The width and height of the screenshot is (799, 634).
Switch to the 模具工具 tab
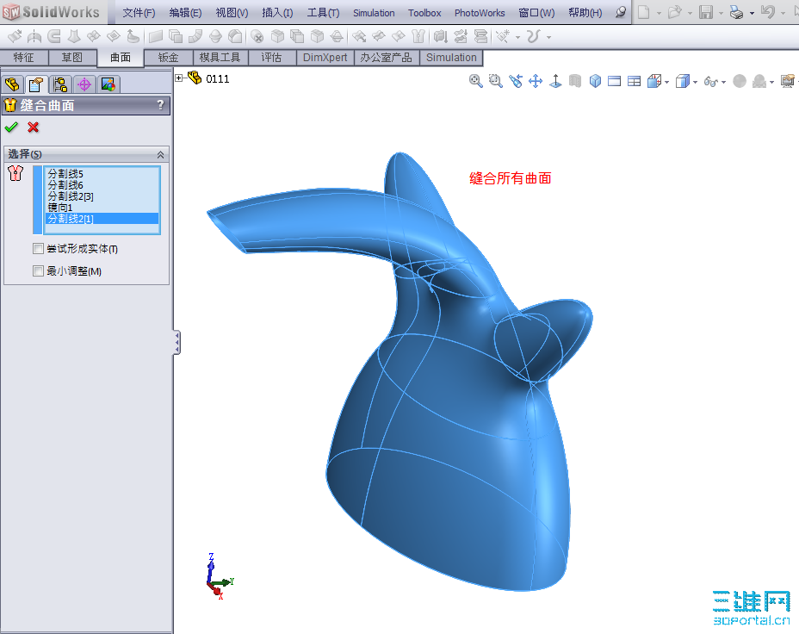220,58
